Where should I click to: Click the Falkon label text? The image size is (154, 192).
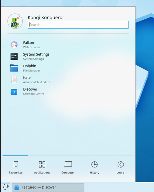[29, 43]
